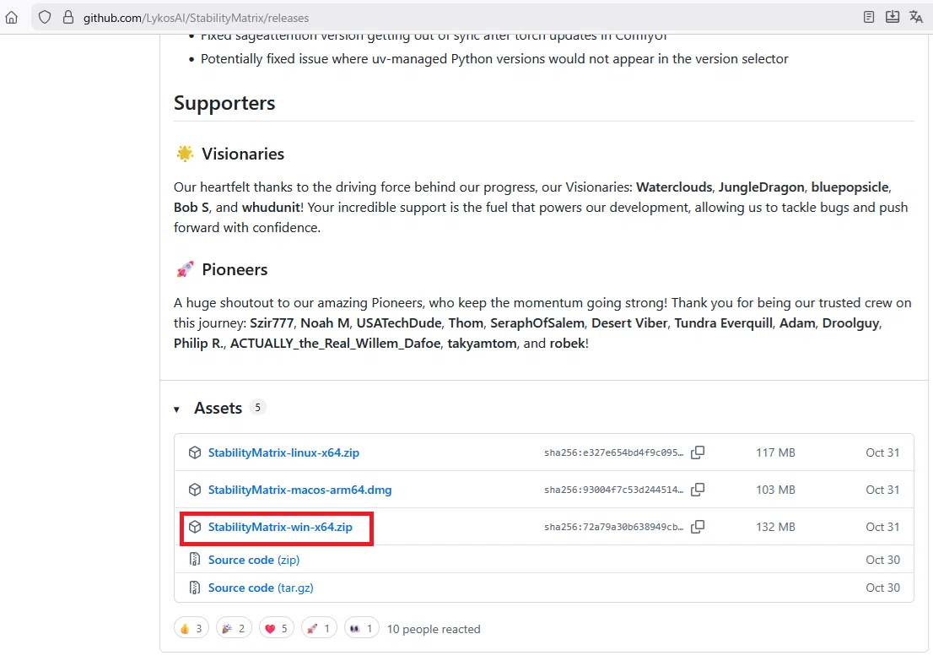Toggle the party popper reaction
The width and height of the screenshot is (933, 661).
234,628
